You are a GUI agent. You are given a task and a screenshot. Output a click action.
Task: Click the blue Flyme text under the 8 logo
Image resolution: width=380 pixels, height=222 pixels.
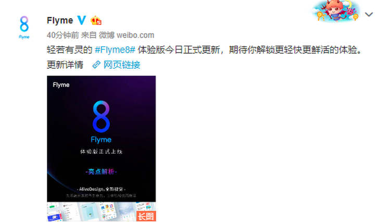pos(102,140)
